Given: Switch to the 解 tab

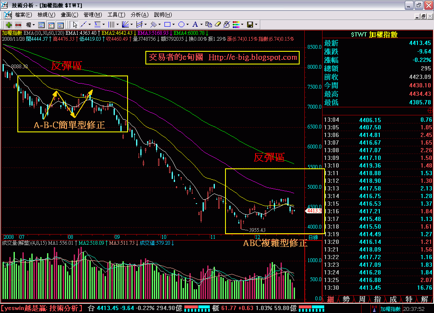Looking at the screenshot, I should pos(425,299).
